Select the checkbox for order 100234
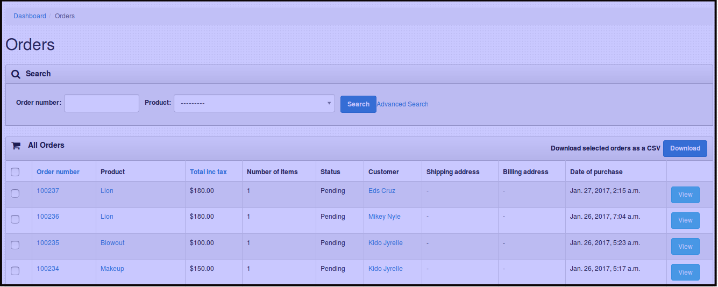718x287 pixels. 15,271
